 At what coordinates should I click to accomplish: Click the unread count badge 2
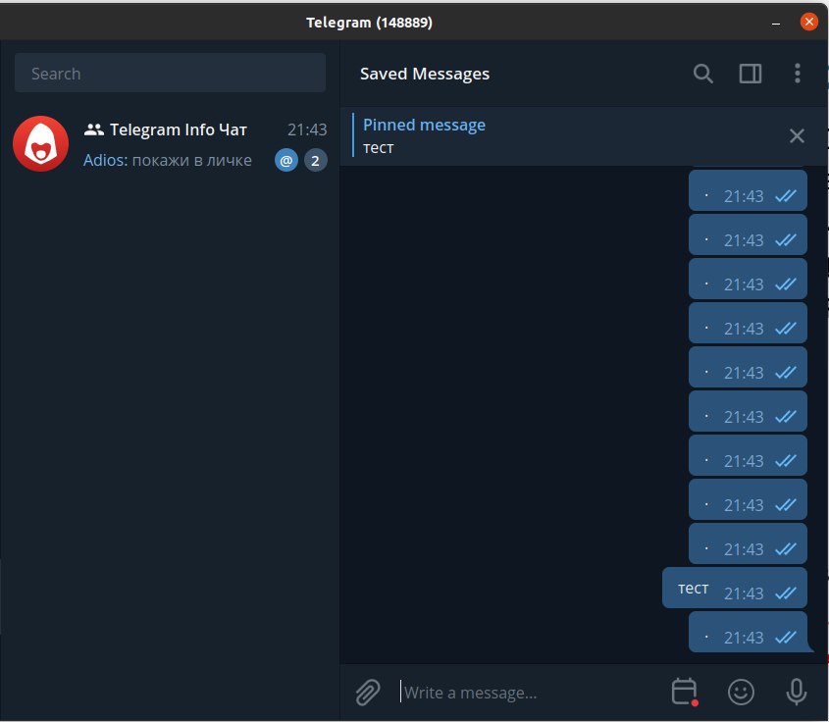pyautogui.click(x=315, y=161)
